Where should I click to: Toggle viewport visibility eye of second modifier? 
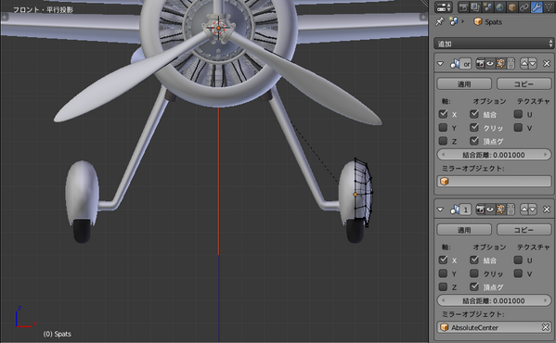[490, 210]
